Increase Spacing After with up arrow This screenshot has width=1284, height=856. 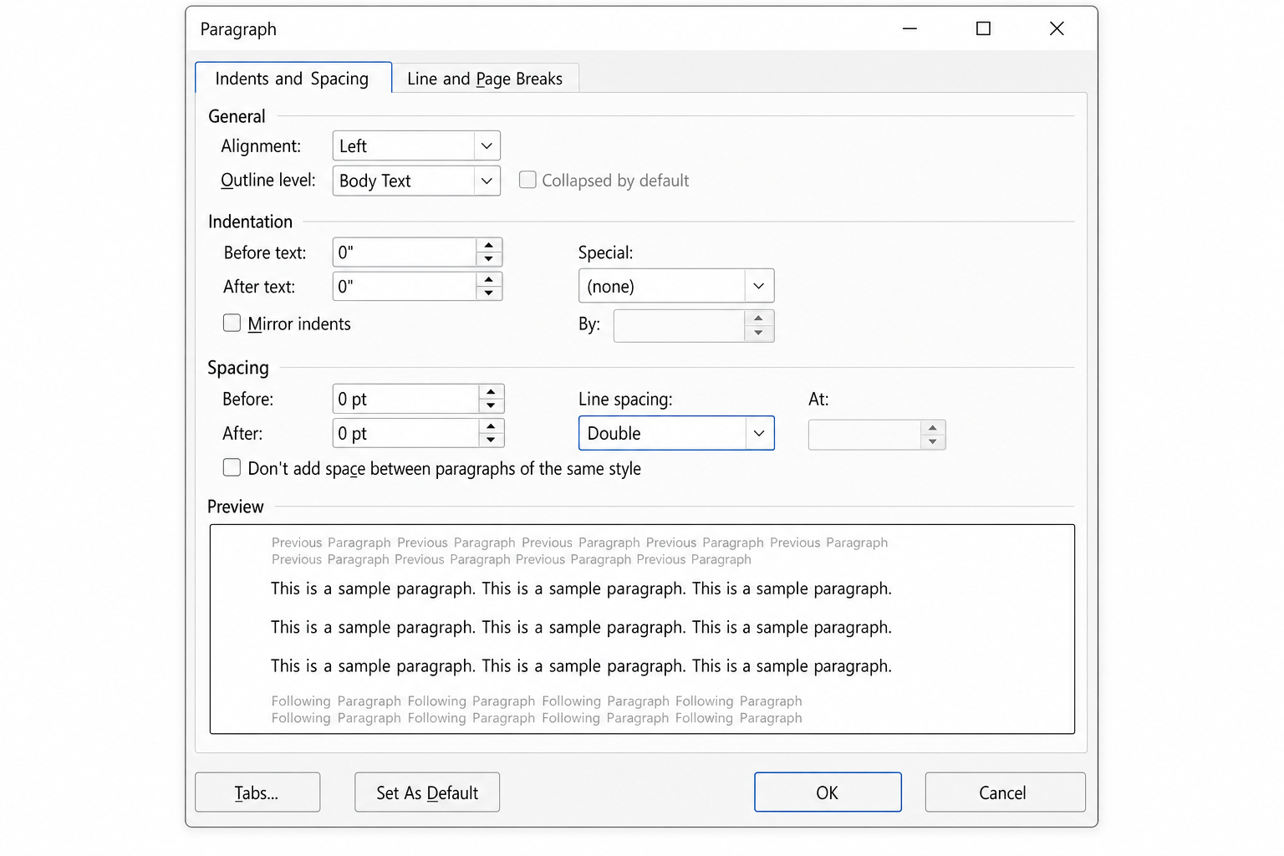pos(492,426)
